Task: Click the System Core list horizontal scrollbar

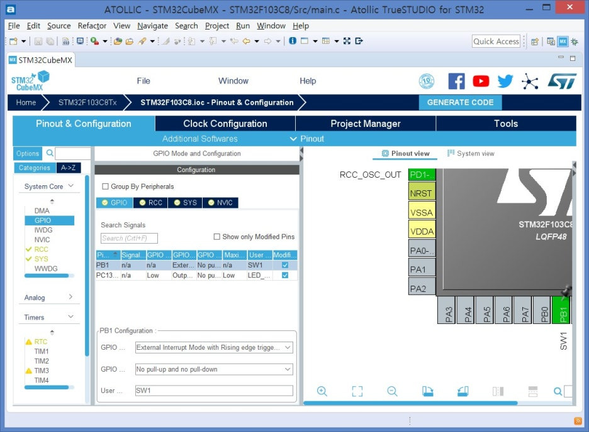Action: (47, 276)
